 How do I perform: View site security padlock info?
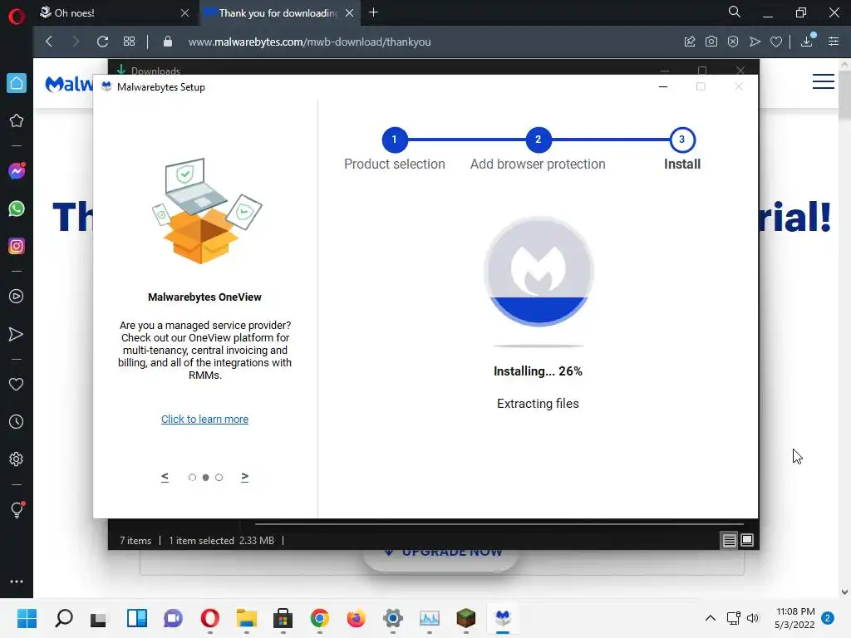(x=168, y=42)
